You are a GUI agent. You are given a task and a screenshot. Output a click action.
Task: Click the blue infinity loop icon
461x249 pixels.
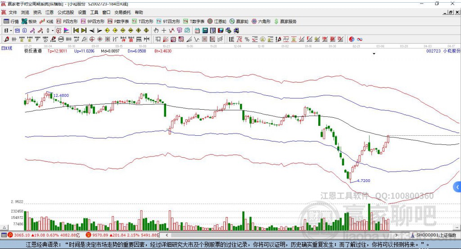pyautogui.click(x=360, y=40)
